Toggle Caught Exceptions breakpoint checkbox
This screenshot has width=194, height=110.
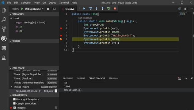(x=14, y=104)
